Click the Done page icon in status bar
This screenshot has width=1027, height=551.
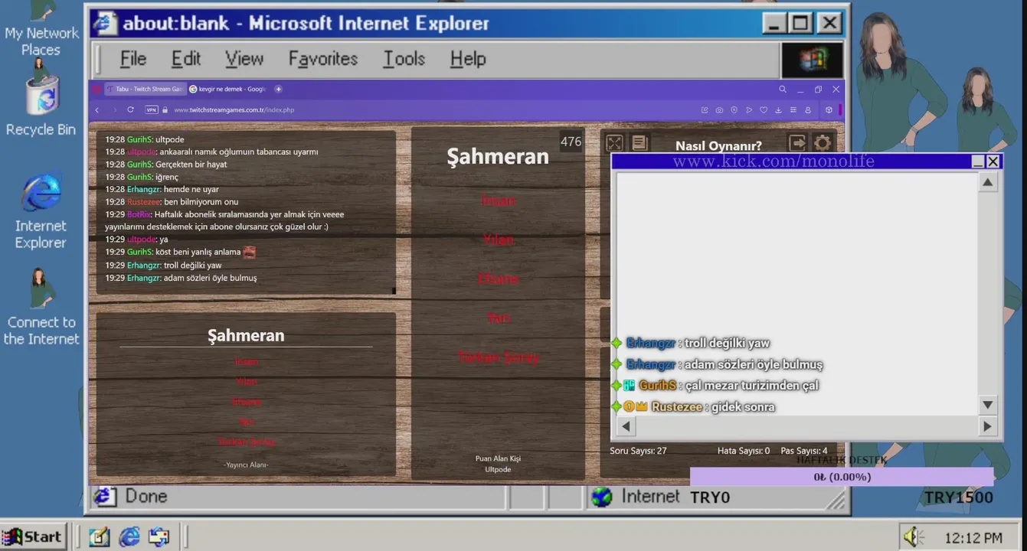(105, 497)
